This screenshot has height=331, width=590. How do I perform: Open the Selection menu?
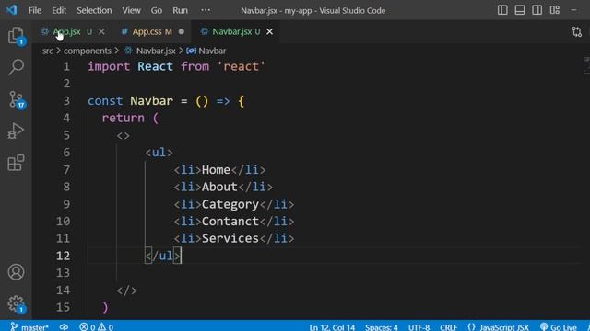(x=94, y=10)
